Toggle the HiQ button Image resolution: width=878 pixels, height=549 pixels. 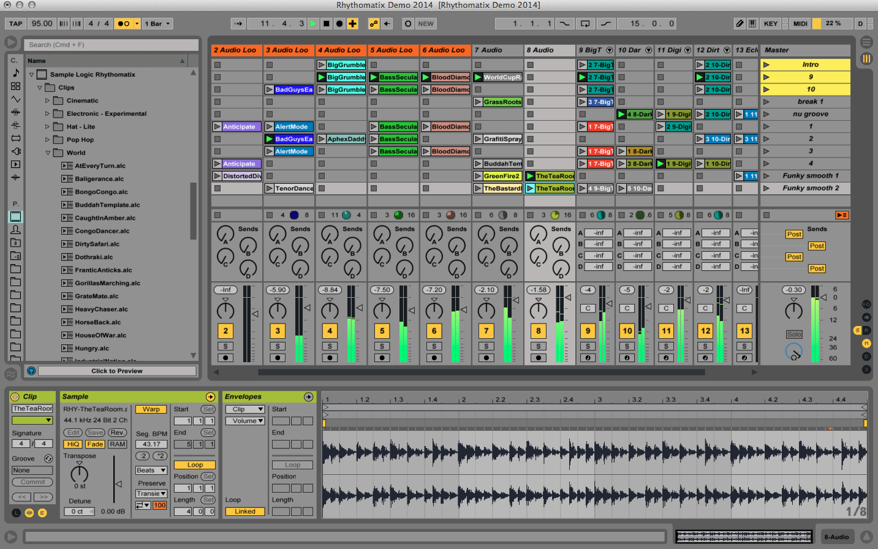(x=73, y=444)
